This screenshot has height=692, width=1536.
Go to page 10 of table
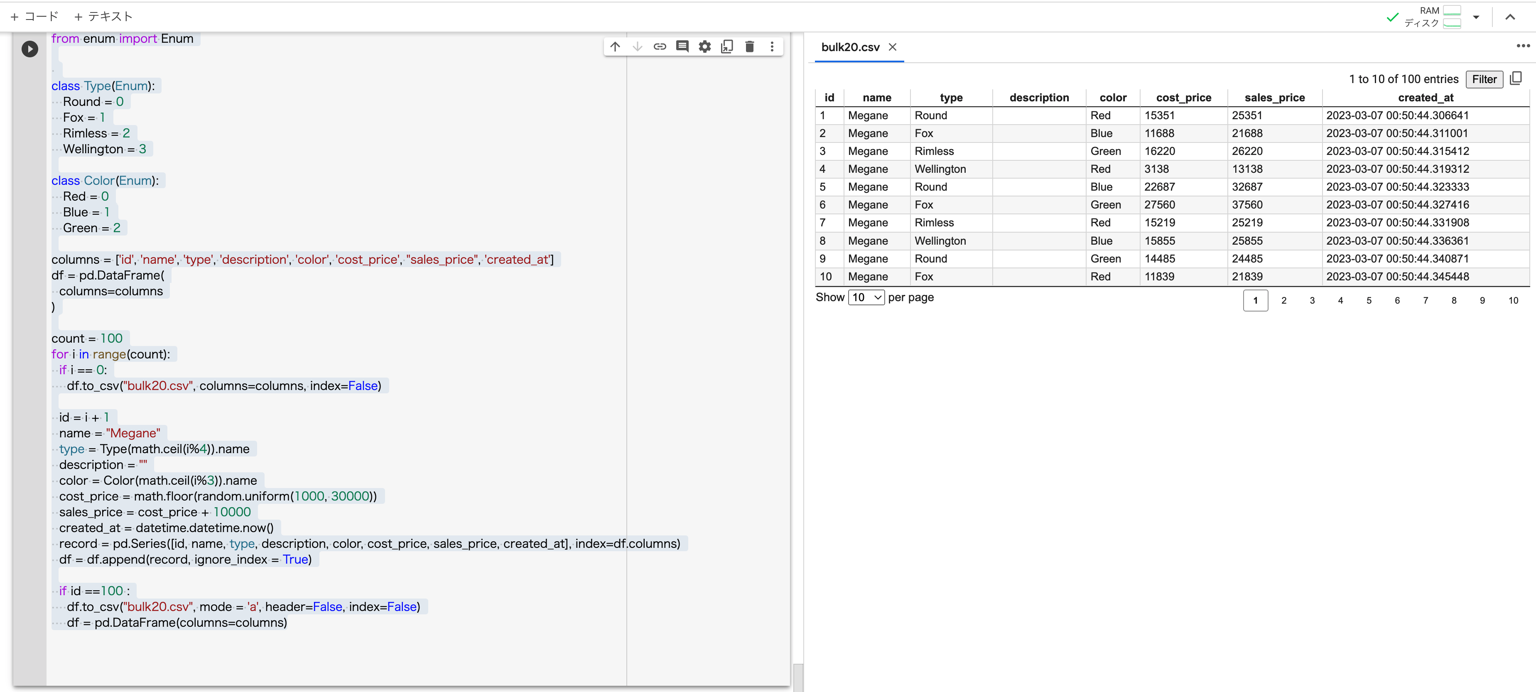coord(1513,300)
